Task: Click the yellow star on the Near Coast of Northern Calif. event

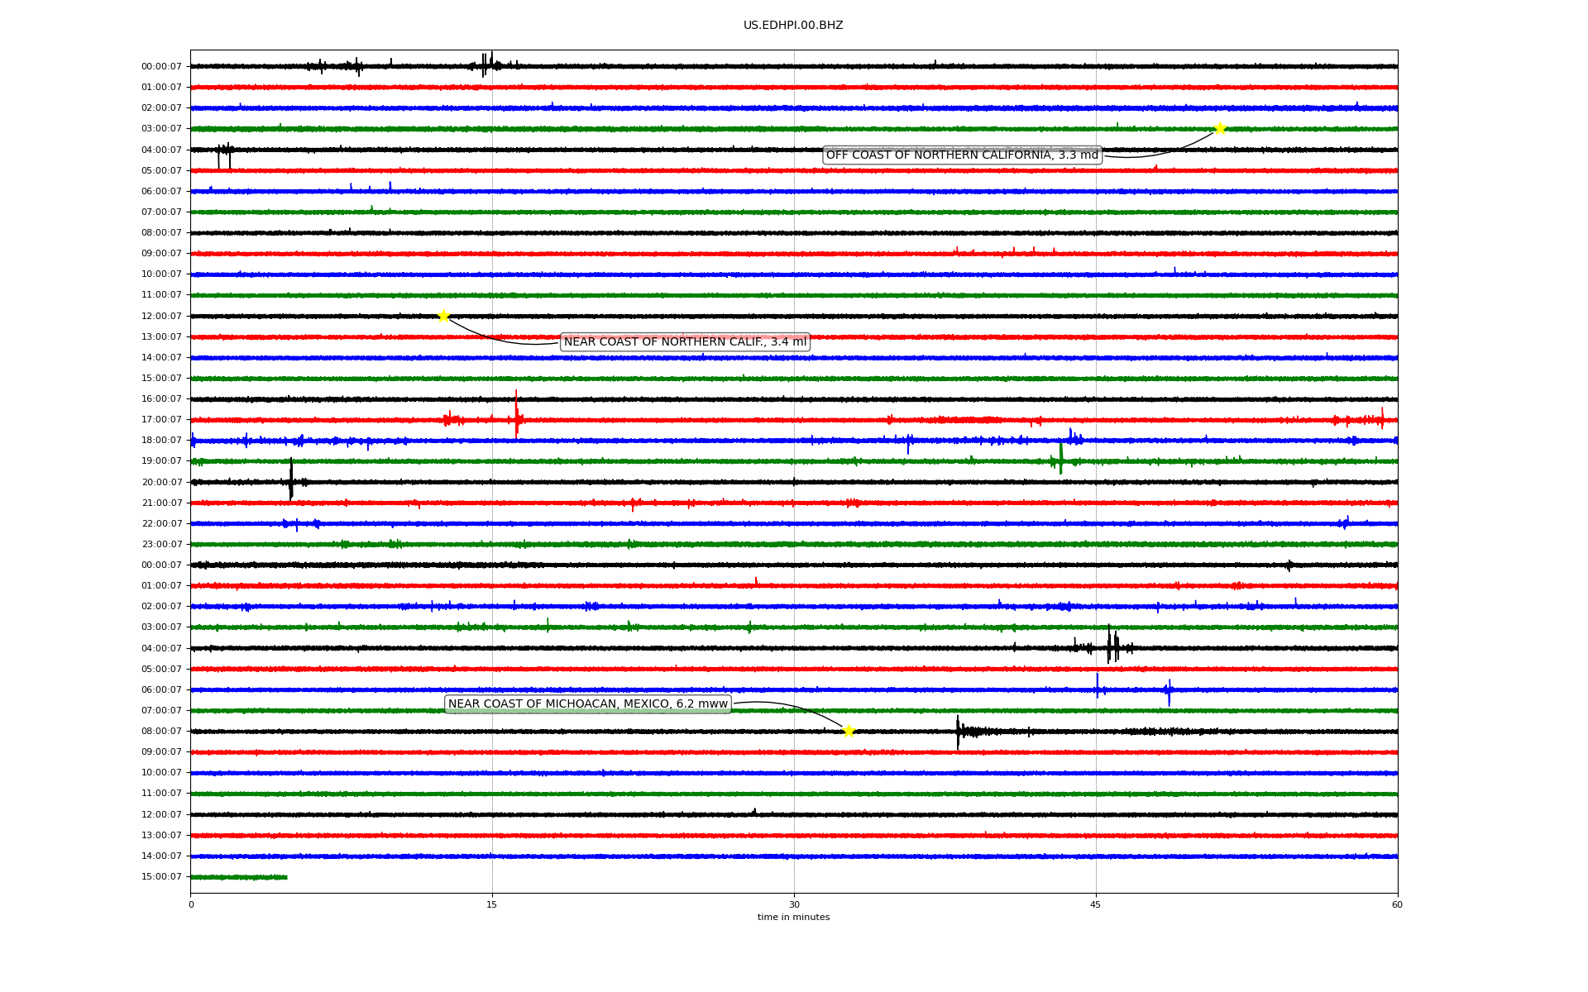Action: click(x=443, y=316)
